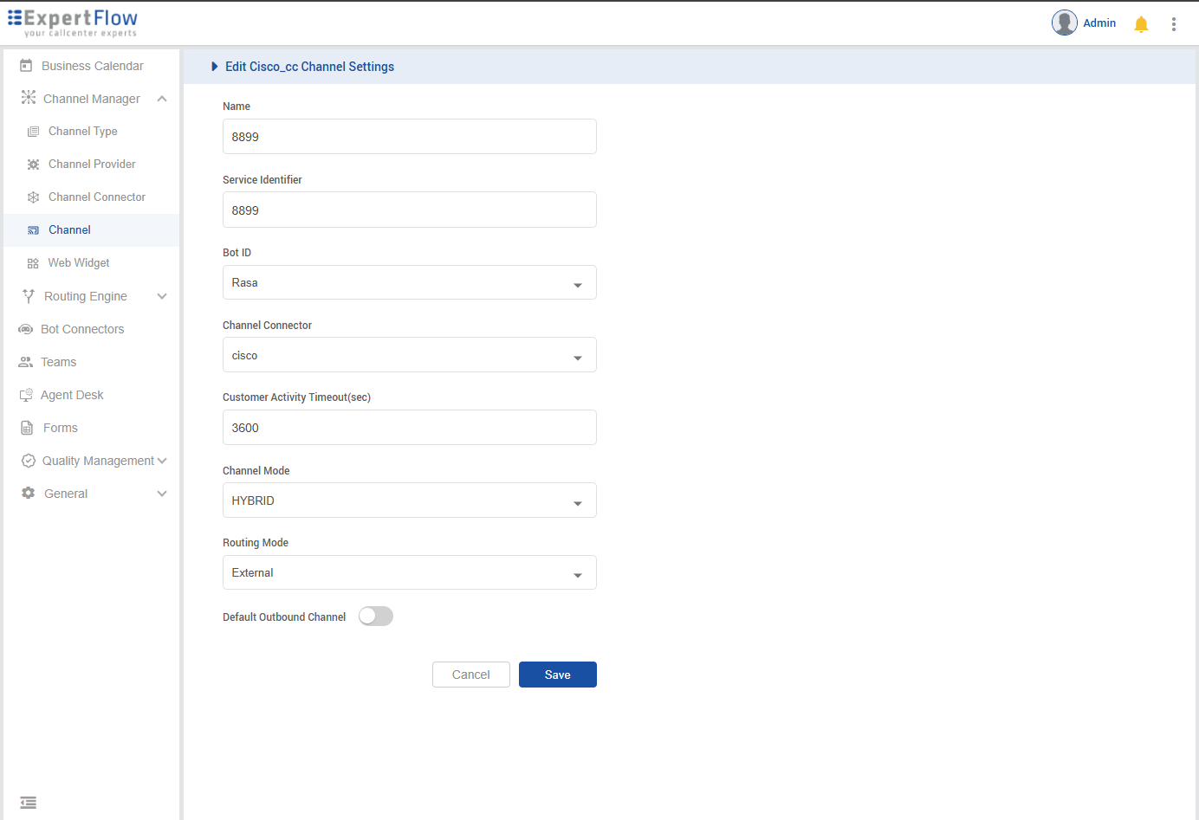The width and height of the screenshot is (1199, 820).
Task: Cancel the channel edit
Action: 470,675
